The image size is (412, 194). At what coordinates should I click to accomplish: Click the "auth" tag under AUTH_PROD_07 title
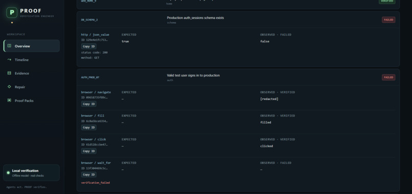tap(170, 80)
